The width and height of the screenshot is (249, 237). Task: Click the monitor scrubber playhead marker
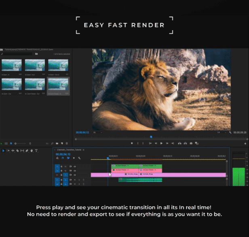[x=151, y=137]
